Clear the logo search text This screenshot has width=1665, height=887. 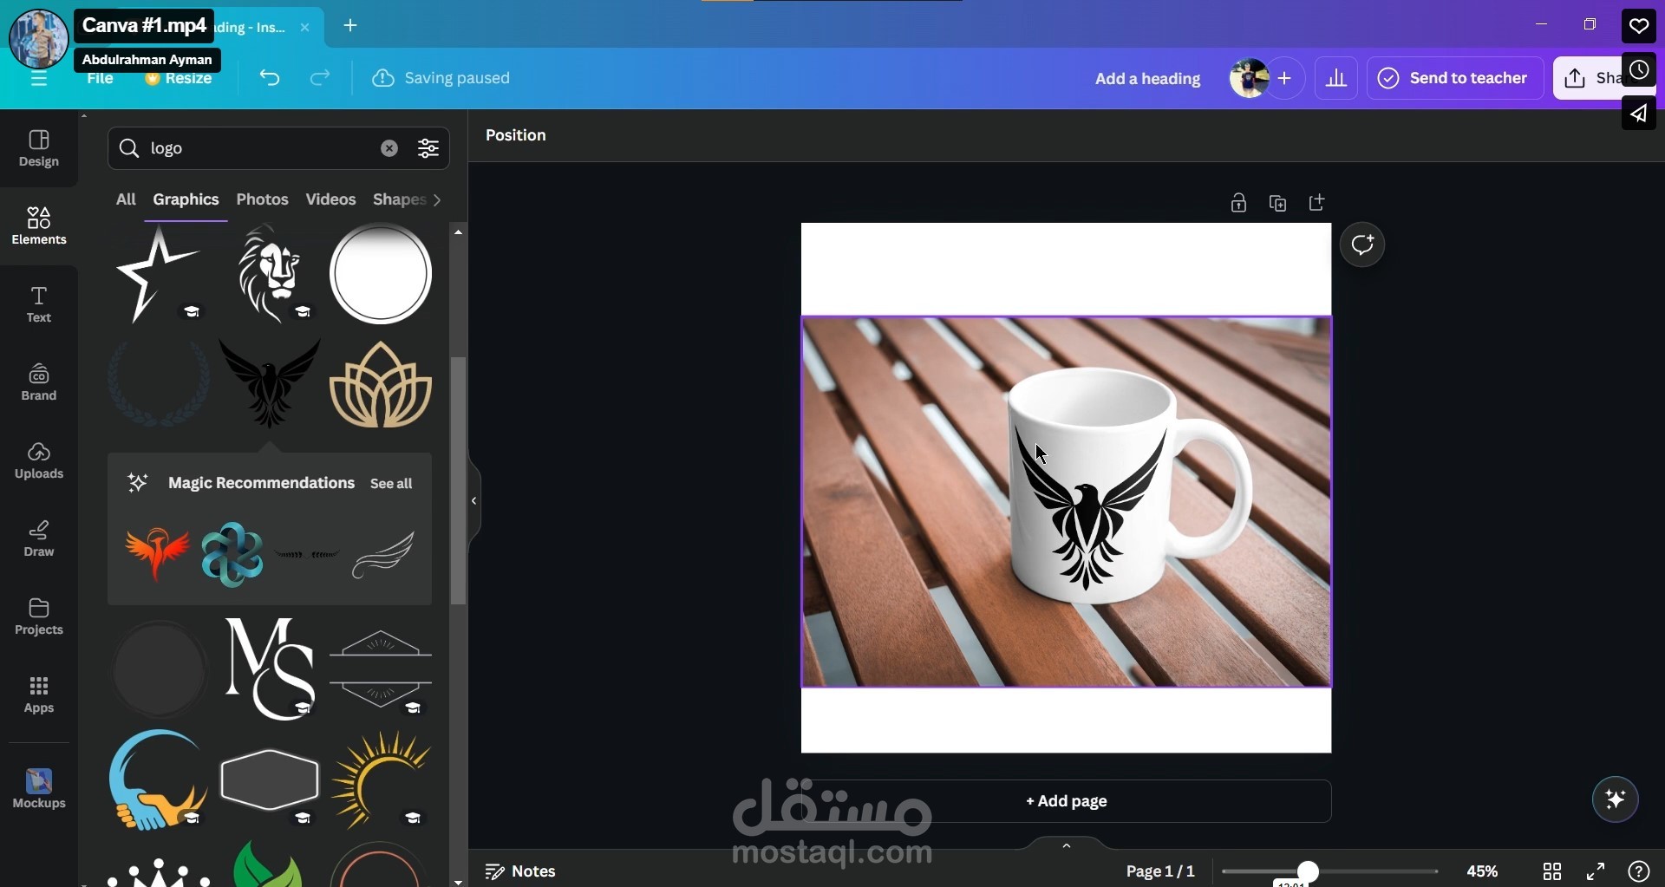(x=389, y=148)
